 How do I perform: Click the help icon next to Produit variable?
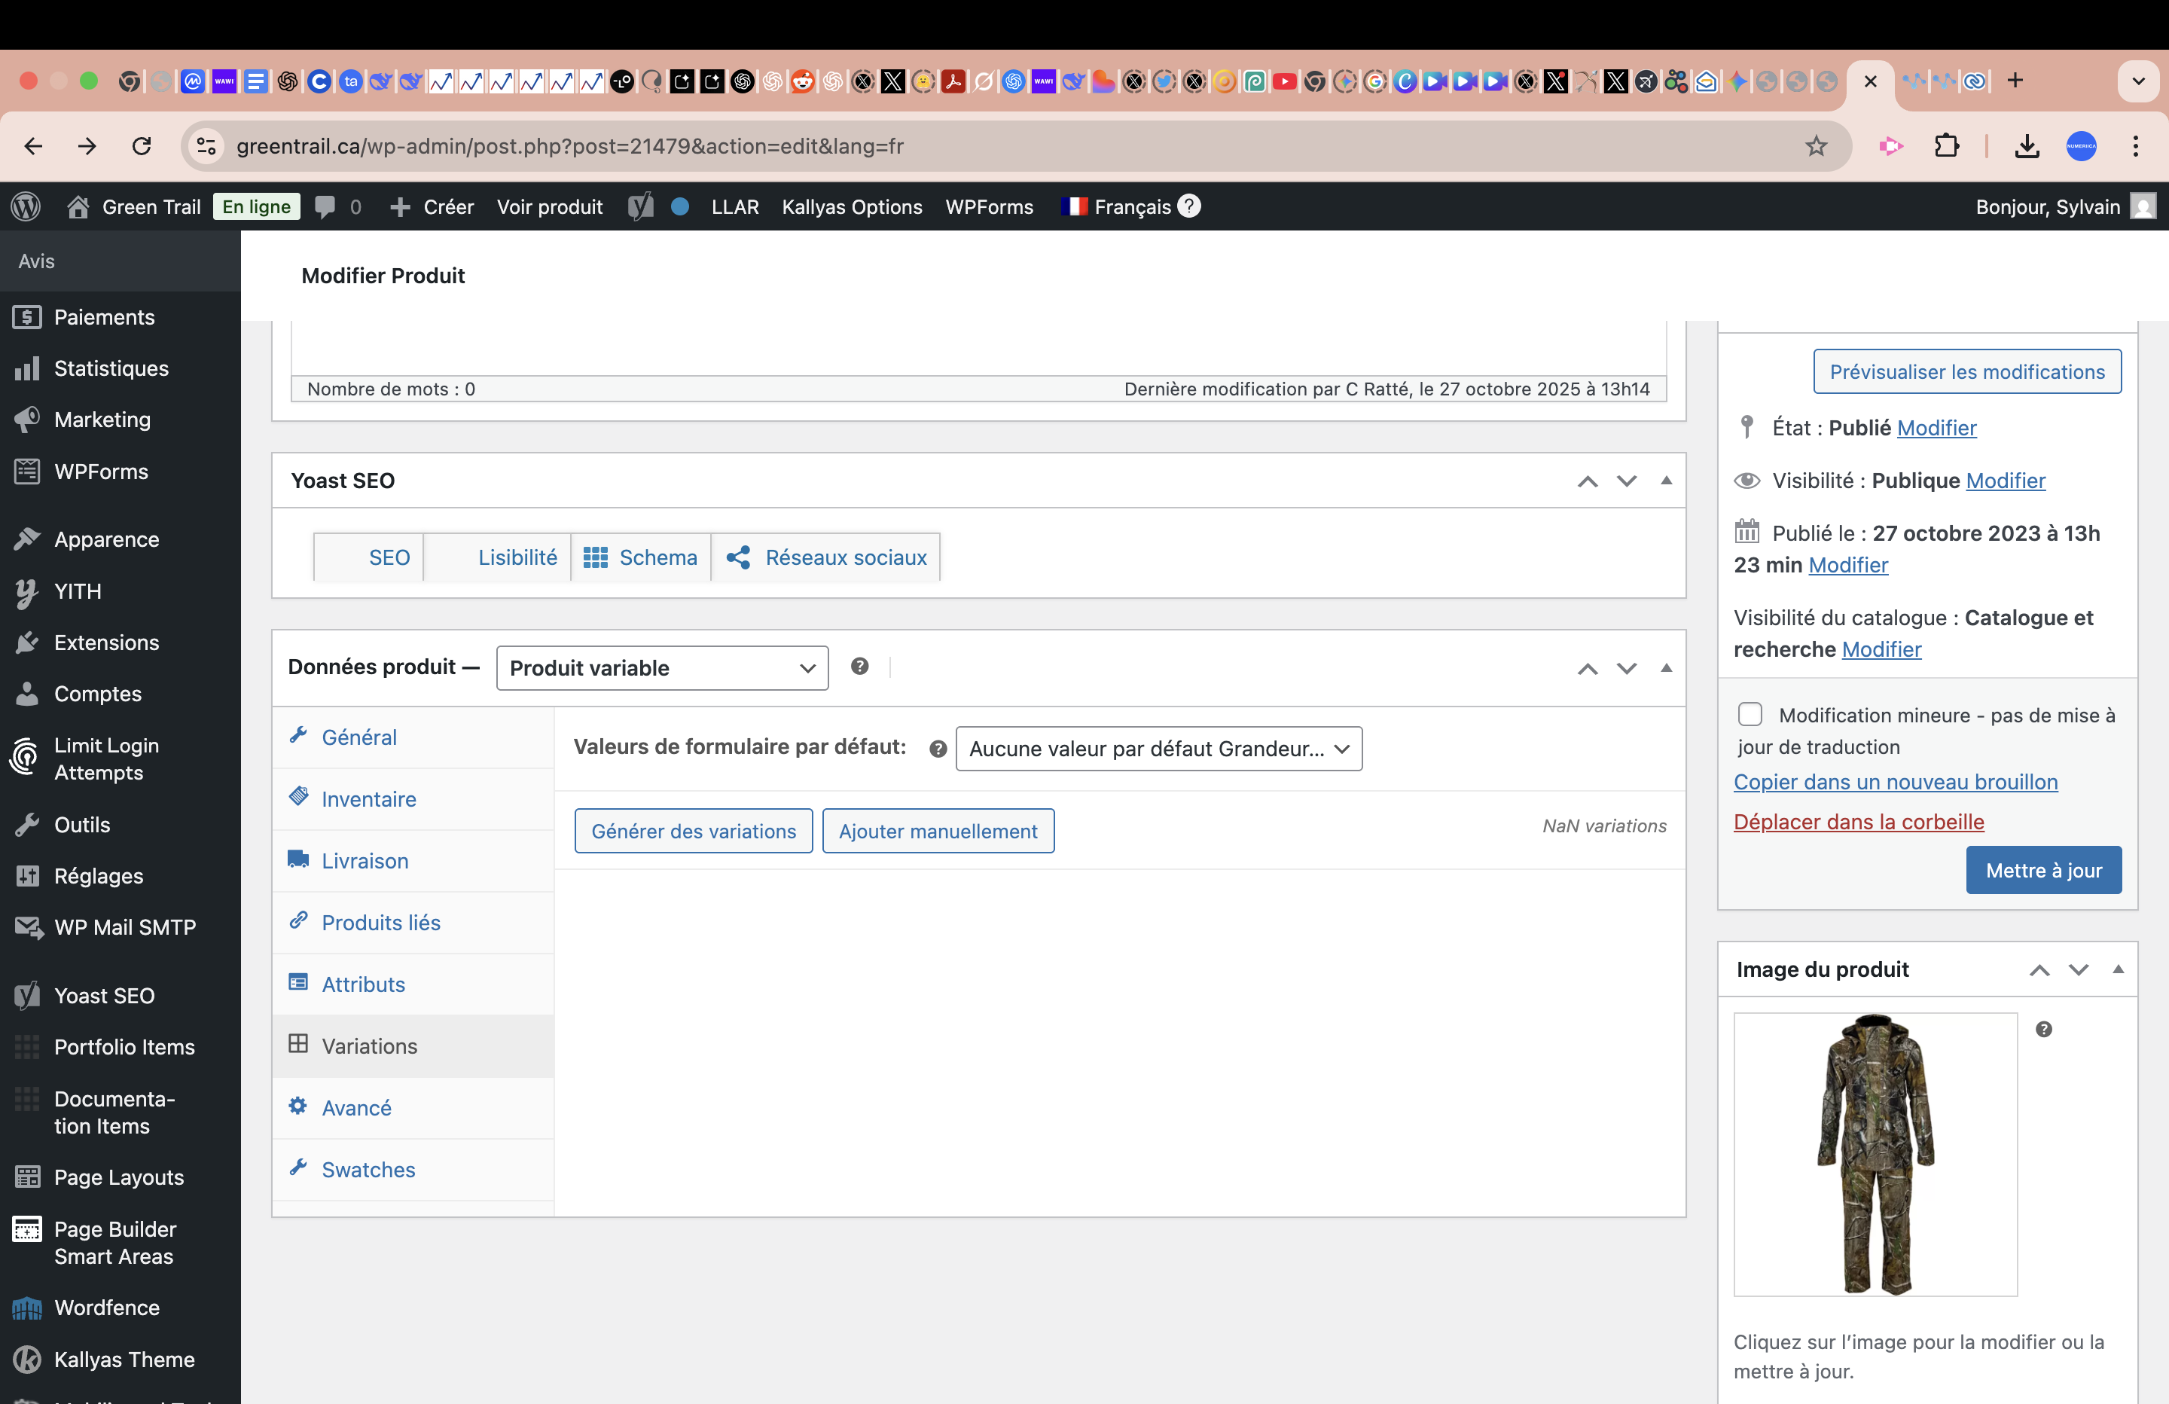(859, 667)
